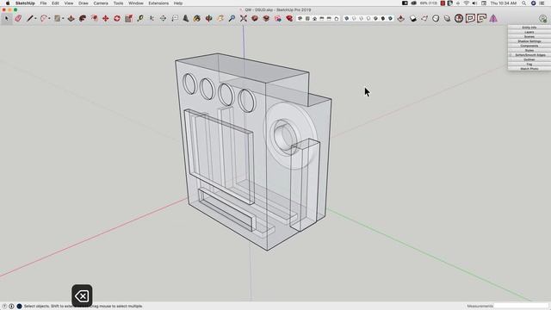Viewport: 551px width, 310px height.
Task: Open the Camera menu
Action: tap(101, 3)
